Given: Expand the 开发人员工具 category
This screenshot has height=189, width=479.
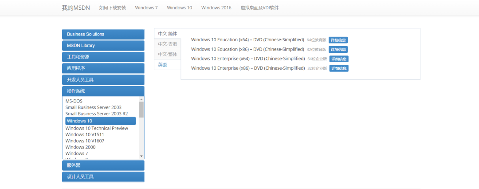Looking at the screenshot, I should pos(103,80).
